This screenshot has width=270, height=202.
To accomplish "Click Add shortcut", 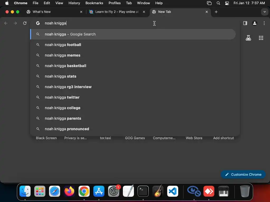I will tap(224, 138).
